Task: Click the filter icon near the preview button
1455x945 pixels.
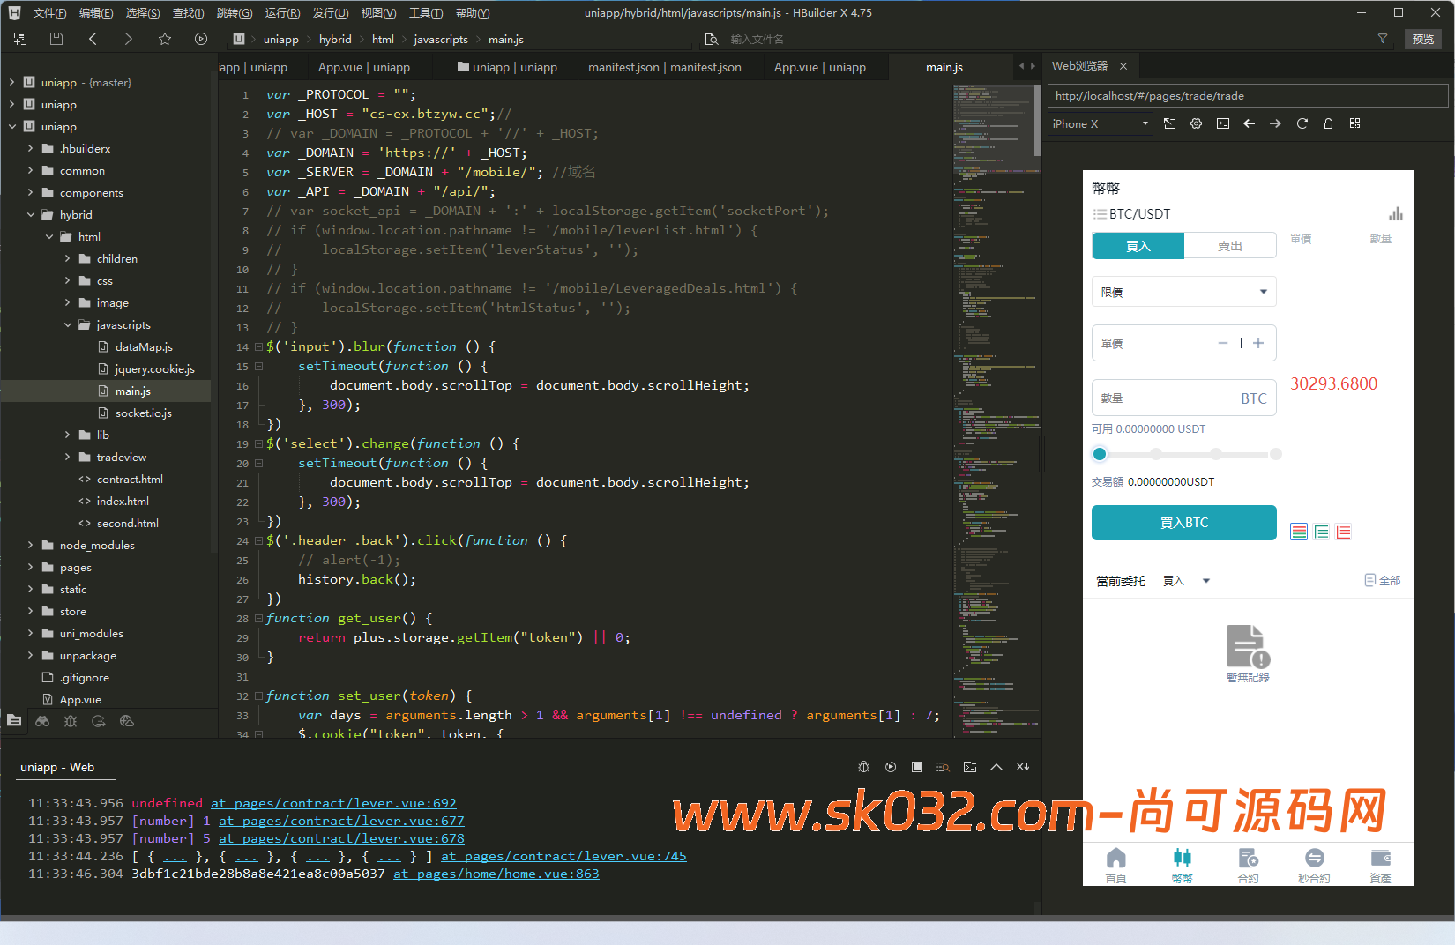Action: 1383,39
